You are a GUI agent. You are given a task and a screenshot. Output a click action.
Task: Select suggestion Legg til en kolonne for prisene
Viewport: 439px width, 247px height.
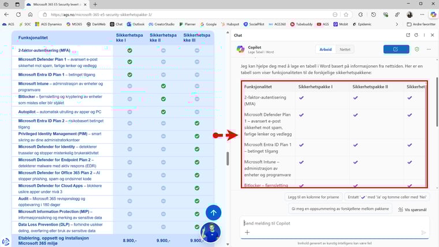point(313,197)
